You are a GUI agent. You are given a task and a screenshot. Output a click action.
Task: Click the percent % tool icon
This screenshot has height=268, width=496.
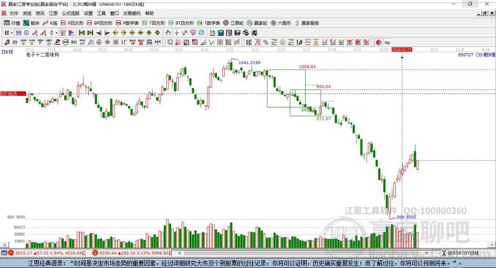[x=266, y=43]
